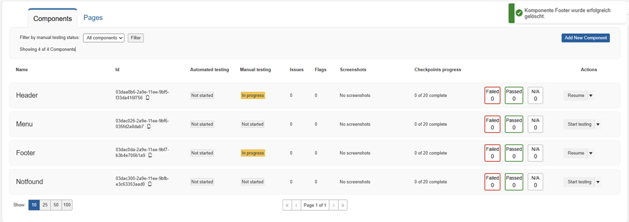Copy the Menu component ID

click(149, 126)
